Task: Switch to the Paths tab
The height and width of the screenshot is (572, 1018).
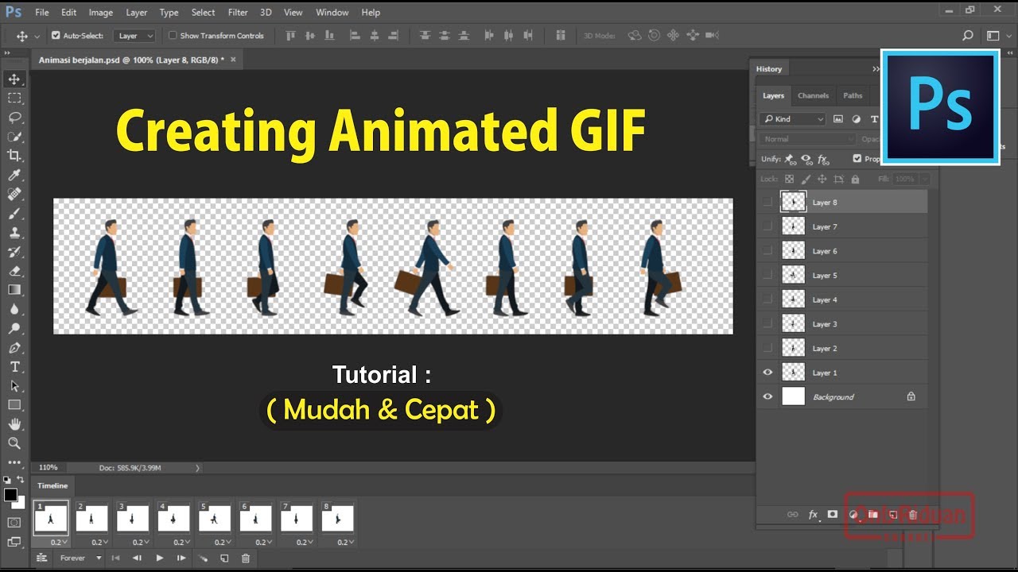Action: click(853, 95)
